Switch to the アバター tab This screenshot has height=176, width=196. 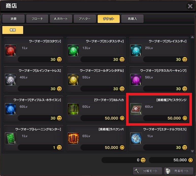click(85, 19)
